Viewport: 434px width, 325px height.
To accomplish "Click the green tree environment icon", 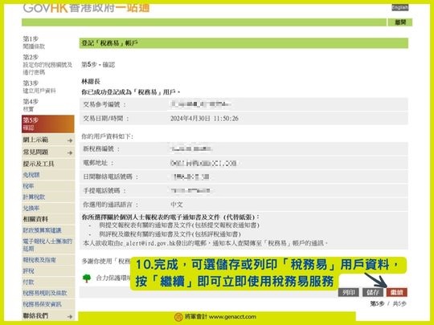I will click(x=87, y=278).
